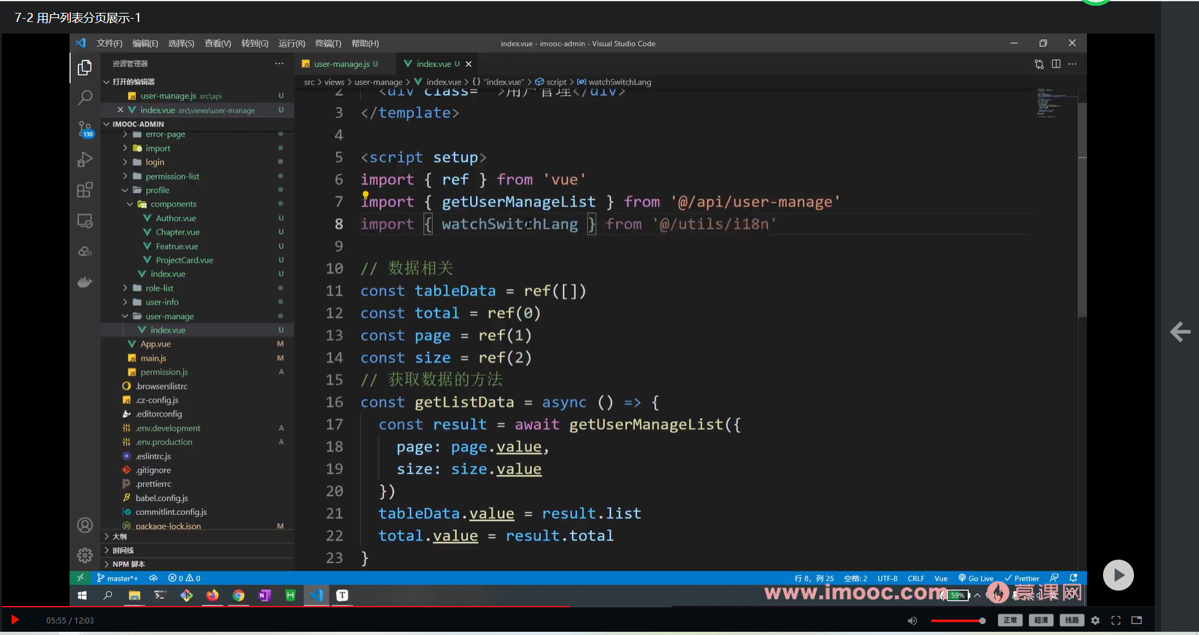Expand the role-list folder
This screenshot has height=635, width=1199.
pos(159,289)
